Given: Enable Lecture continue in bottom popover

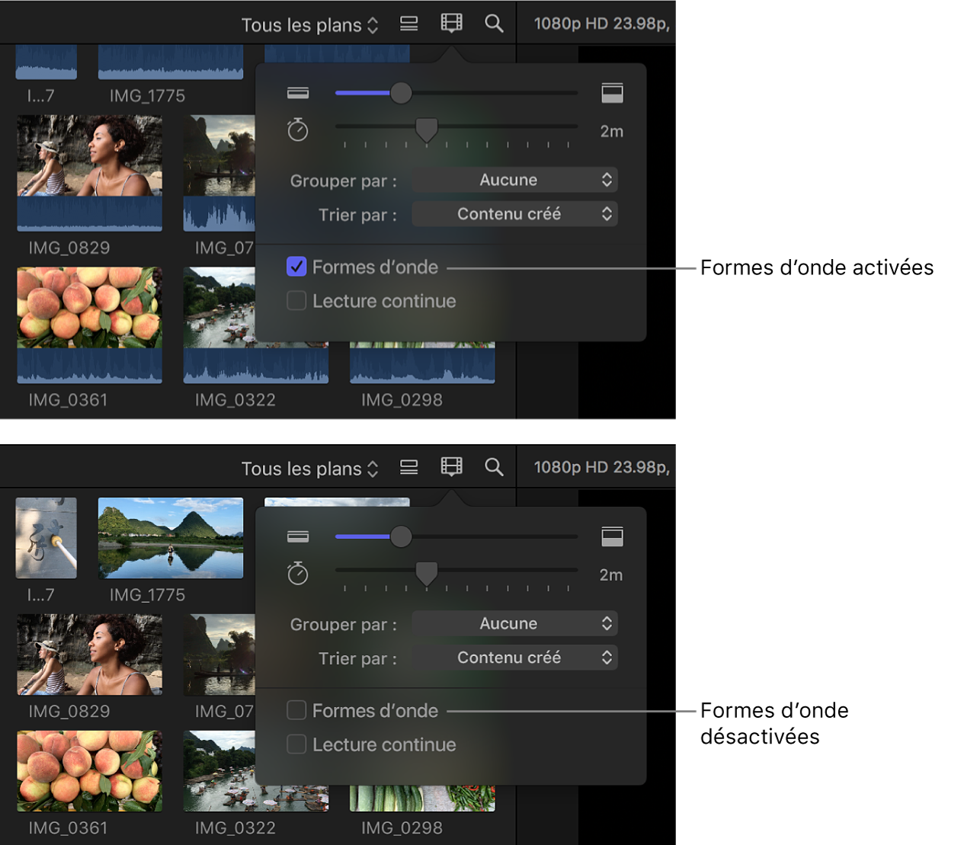Looking at the screenshot, I should coord(296,744).
